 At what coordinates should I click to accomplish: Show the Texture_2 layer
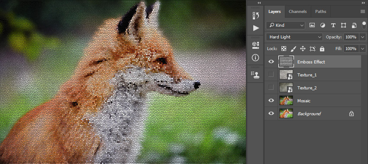pyautogui.click(x=271, y=88)
